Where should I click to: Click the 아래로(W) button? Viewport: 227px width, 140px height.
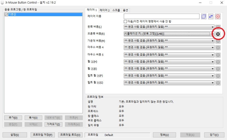tap(74, 124)
